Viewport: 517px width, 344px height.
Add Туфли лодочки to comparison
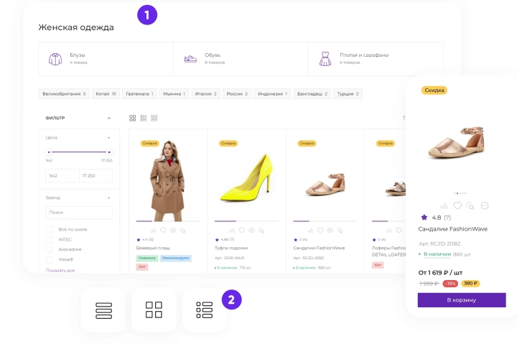232,231
